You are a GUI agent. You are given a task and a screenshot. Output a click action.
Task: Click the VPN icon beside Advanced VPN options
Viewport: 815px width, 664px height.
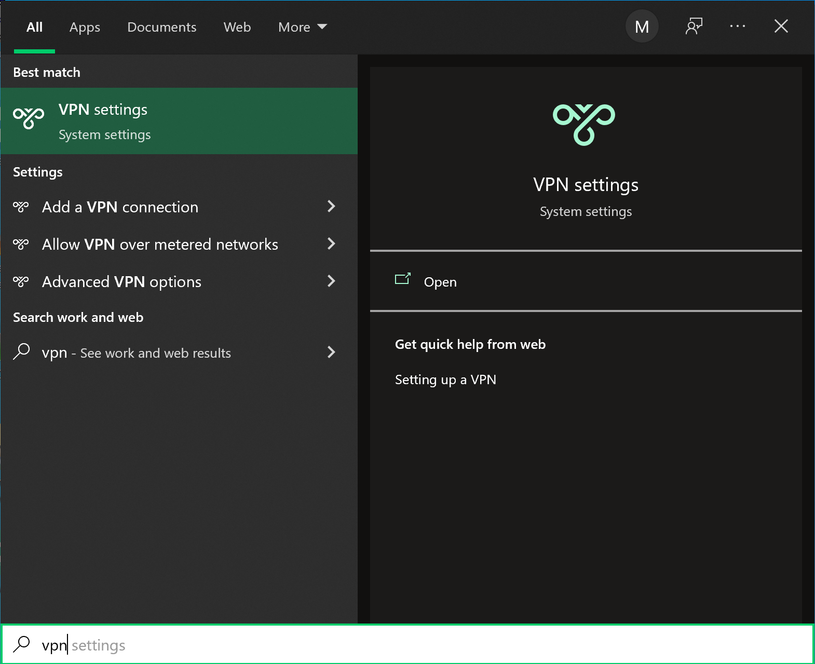pos(21,282)
